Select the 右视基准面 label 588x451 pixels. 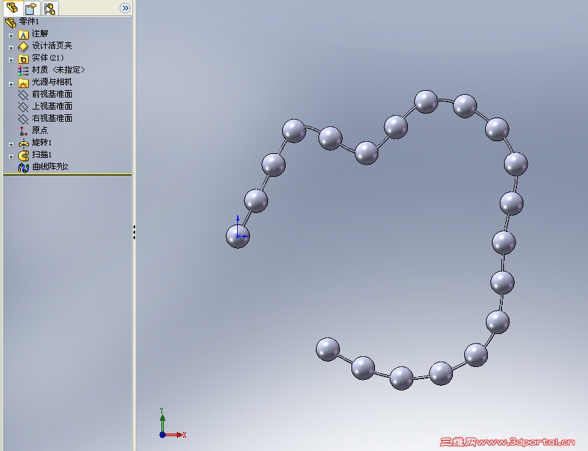tap(52, 118)
